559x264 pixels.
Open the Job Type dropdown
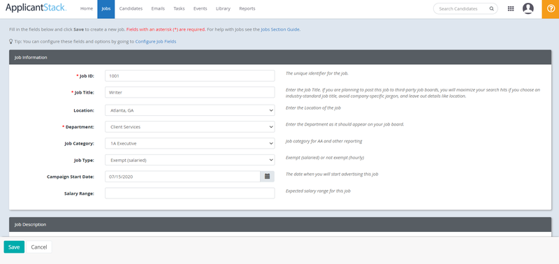coord(190,161)
